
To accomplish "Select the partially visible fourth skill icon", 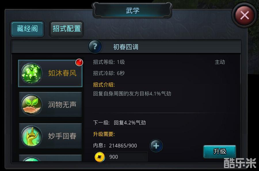I will coord(32,159).
